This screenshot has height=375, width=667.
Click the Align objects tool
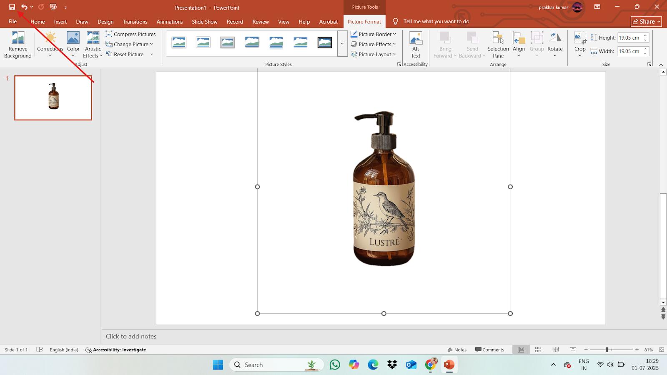pyautogui.click(x=519, y=45)
